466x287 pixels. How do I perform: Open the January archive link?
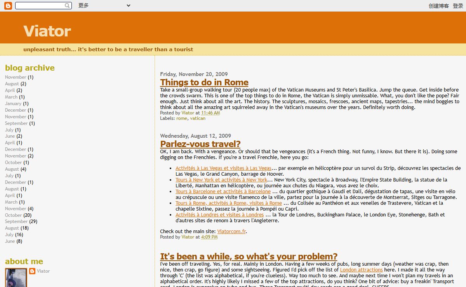(13, 104)
